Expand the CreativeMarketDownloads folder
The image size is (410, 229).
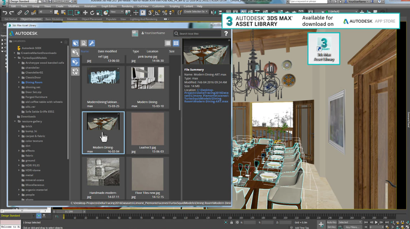[15, 53]
